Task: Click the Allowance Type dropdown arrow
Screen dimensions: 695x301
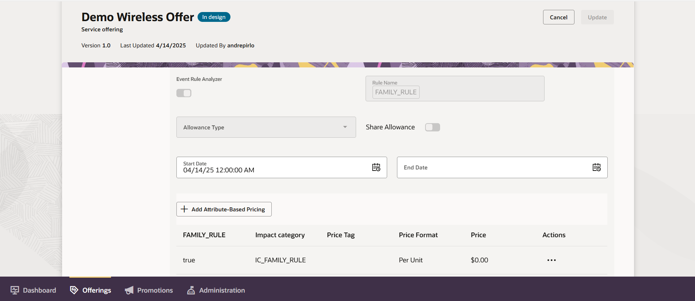Action: (x=345, y=127)
